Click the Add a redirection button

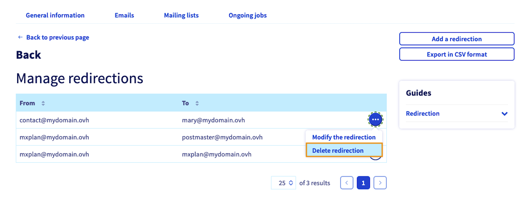(x=456, y=39)
